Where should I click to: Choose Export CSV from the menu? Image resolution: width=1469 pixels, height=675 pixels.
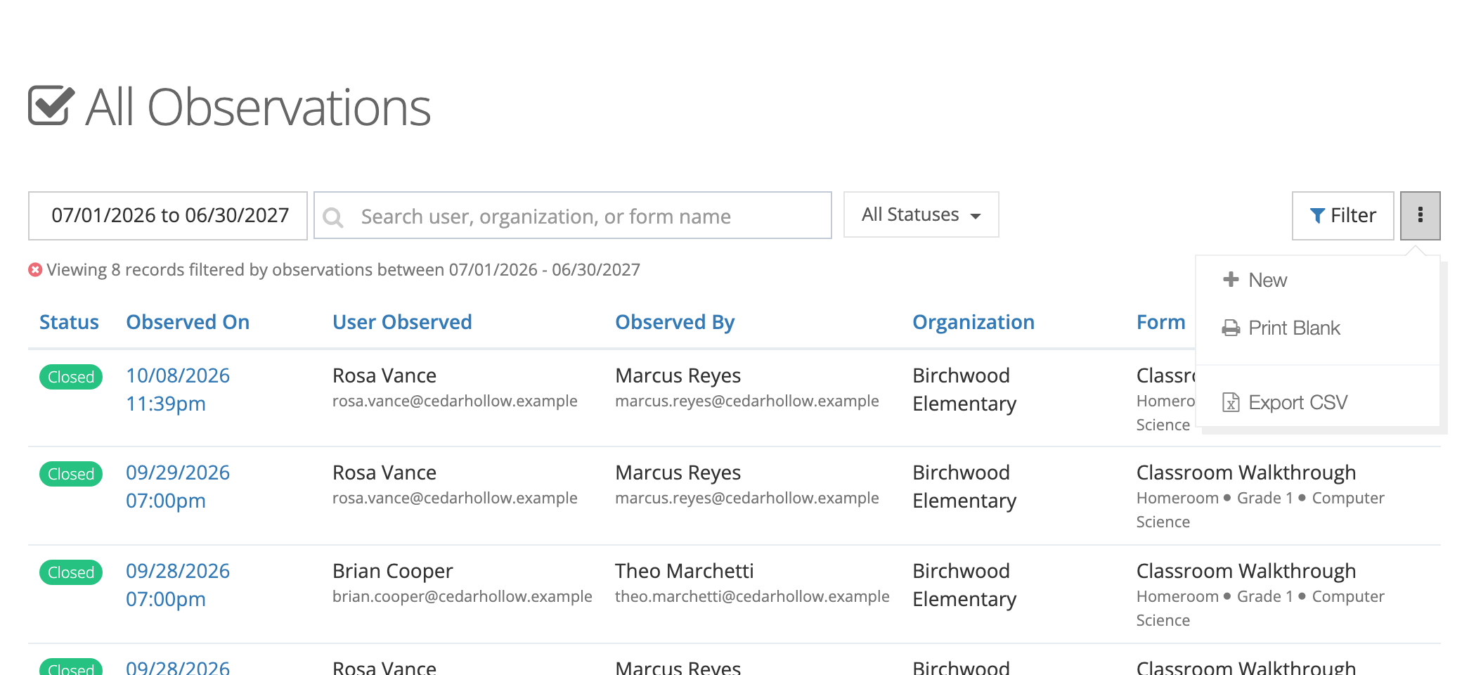pyautogui.click(x=1297, y=402)
